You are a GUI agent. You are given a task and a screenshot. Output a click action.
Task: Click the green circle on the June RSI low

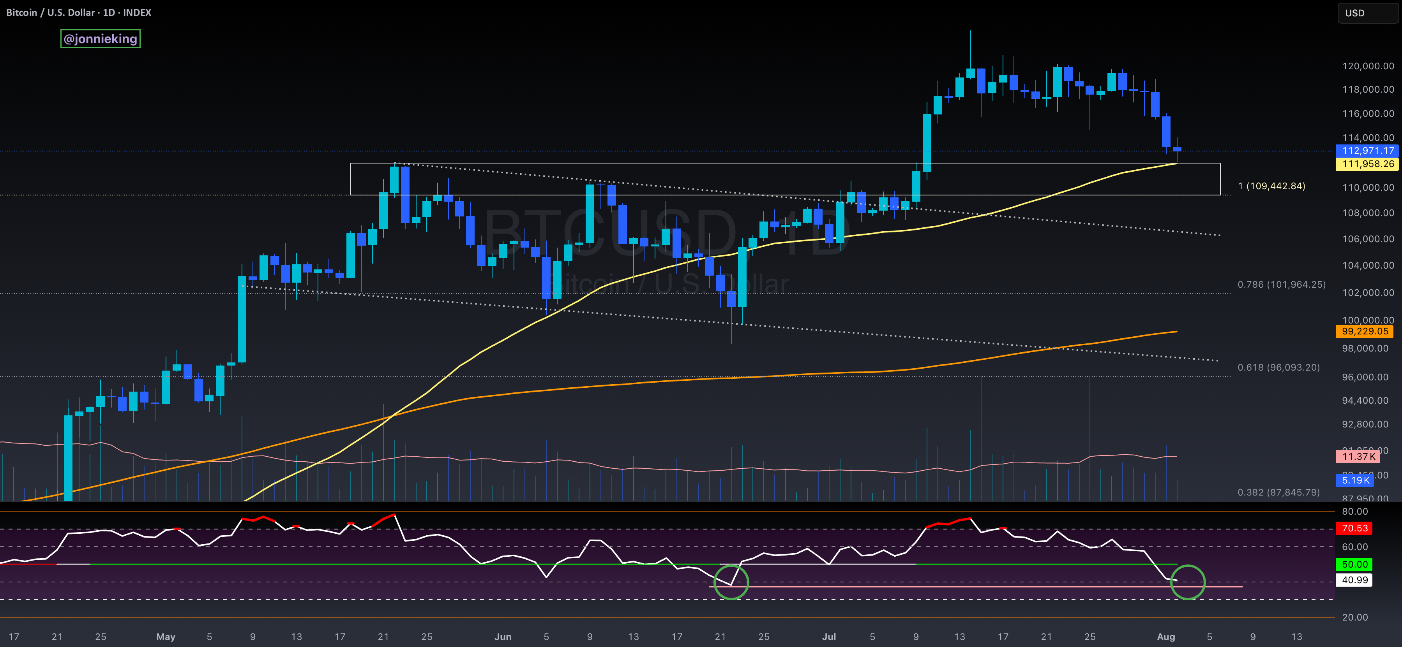point(731,582)
